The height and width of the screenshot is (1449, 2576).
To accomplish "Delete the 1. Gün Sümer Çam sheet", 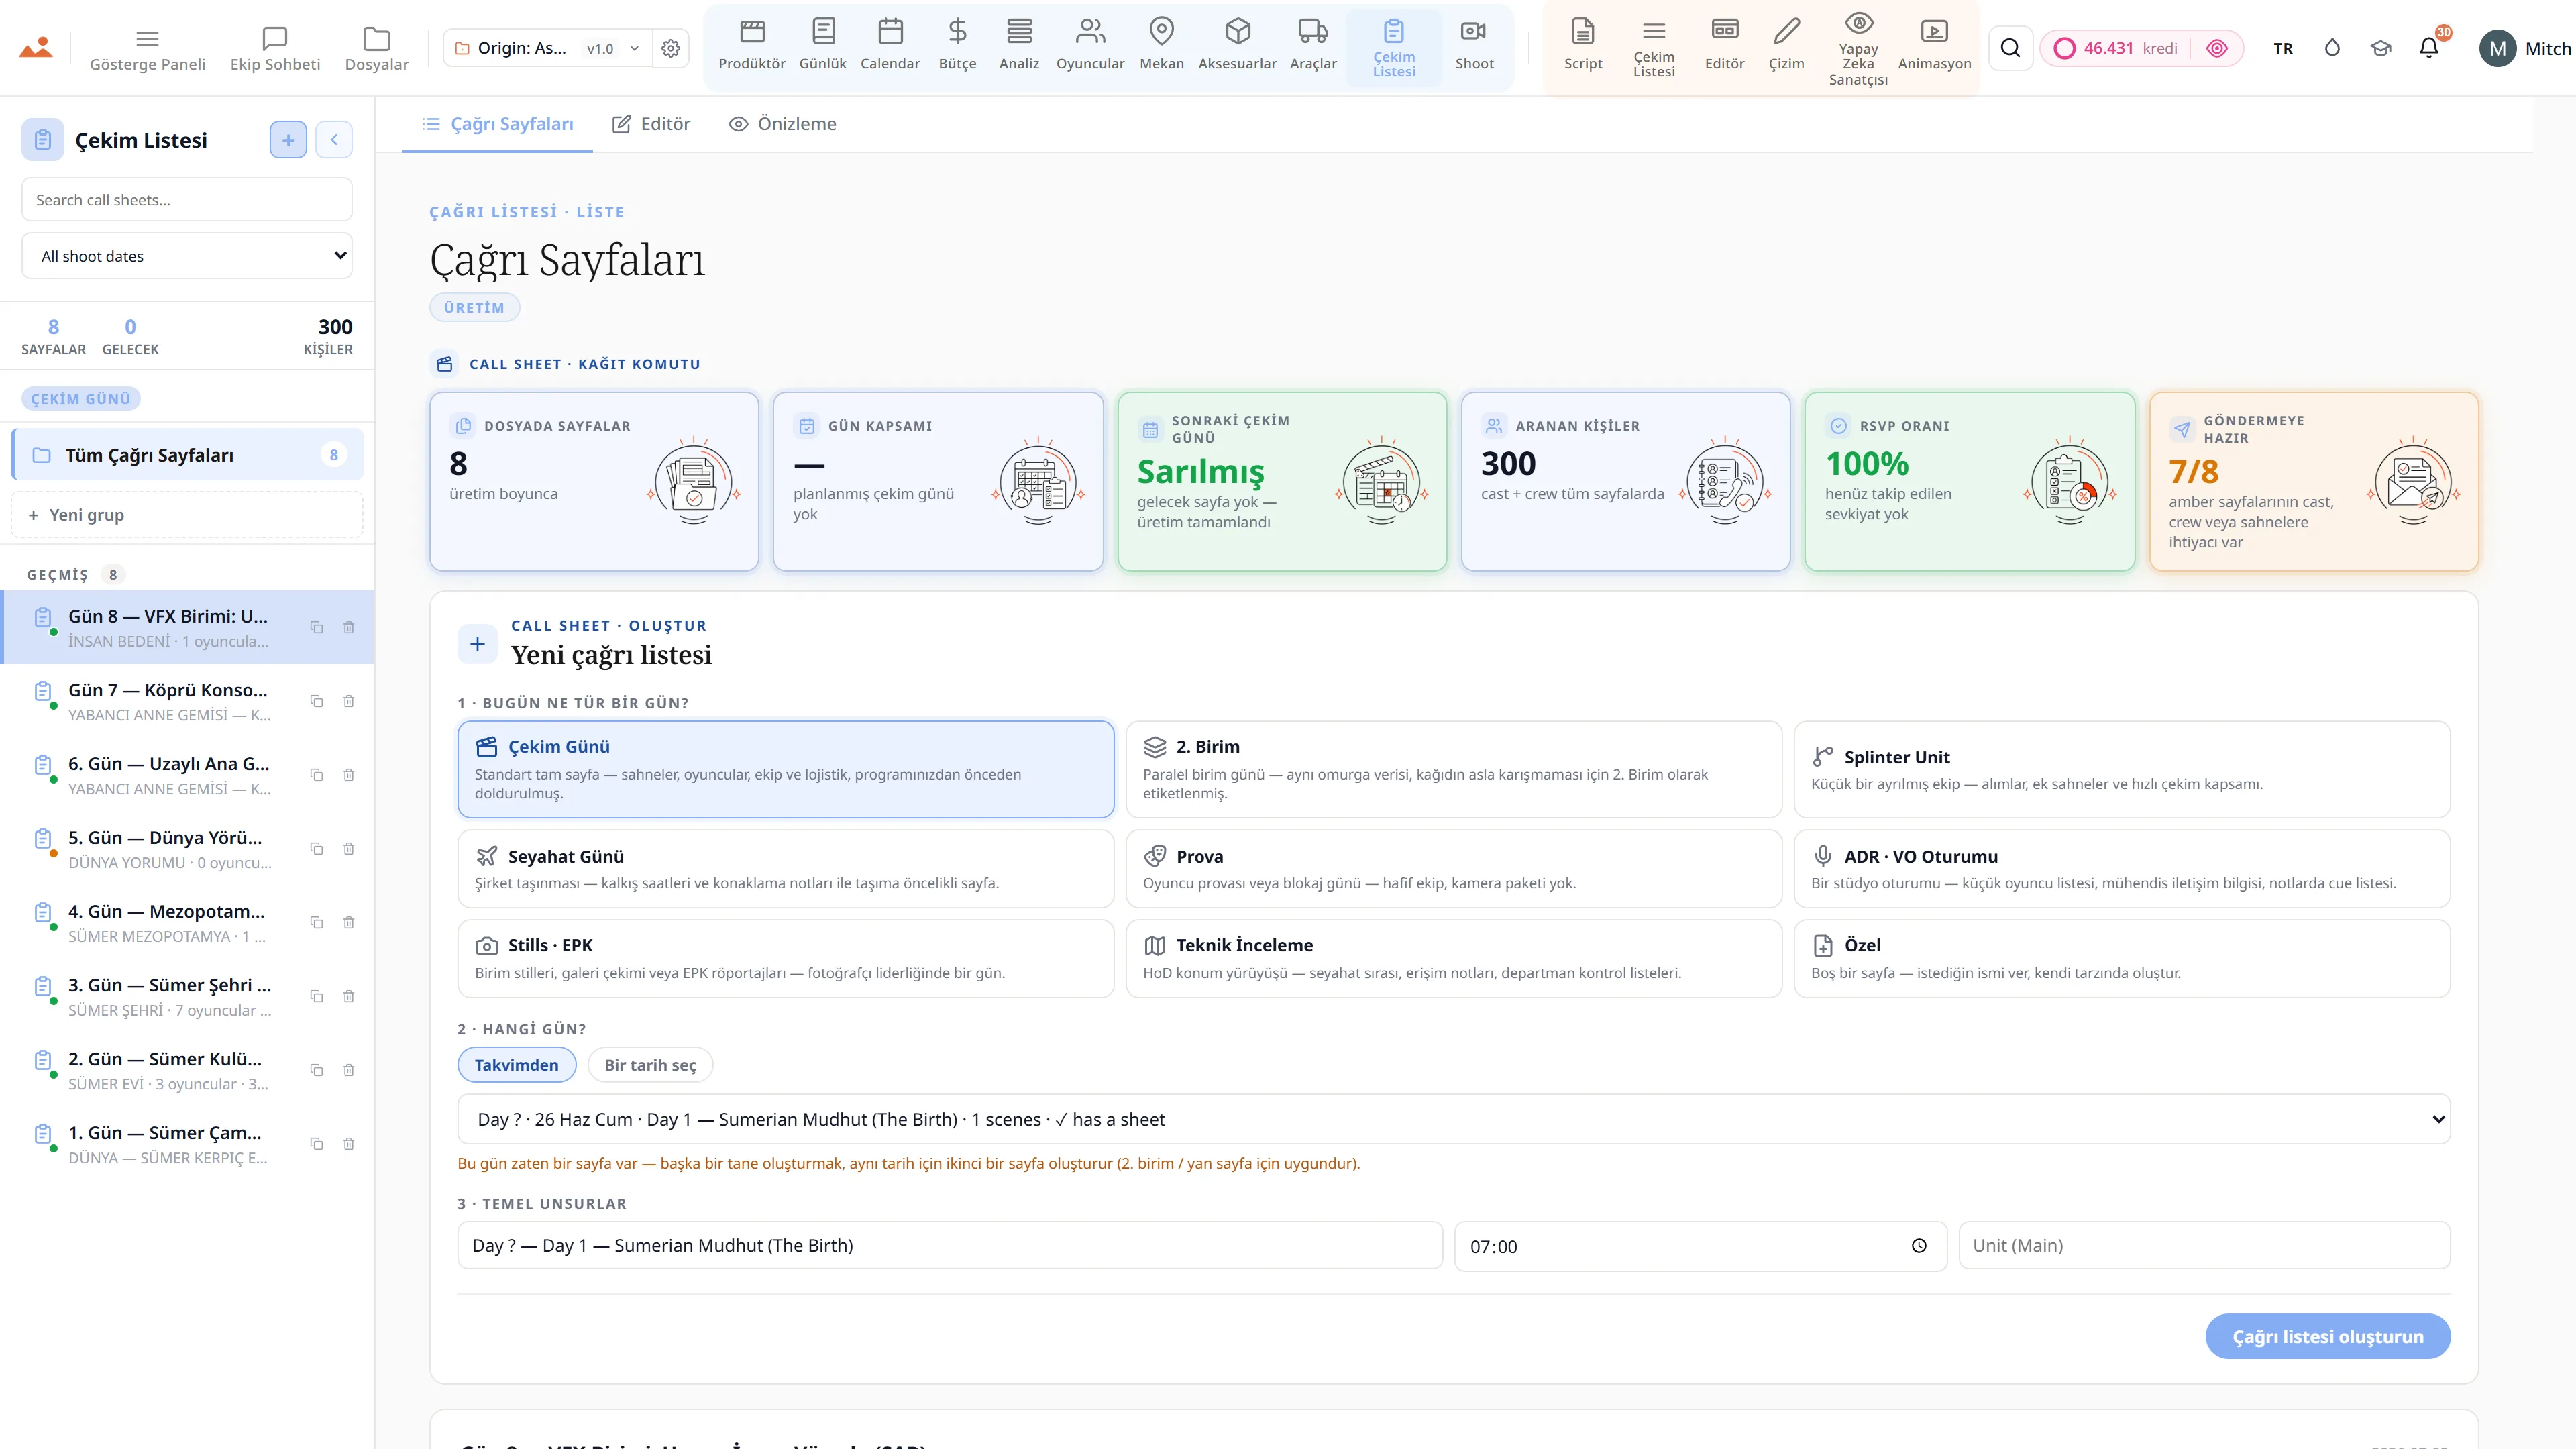I will click(349, 1144).
